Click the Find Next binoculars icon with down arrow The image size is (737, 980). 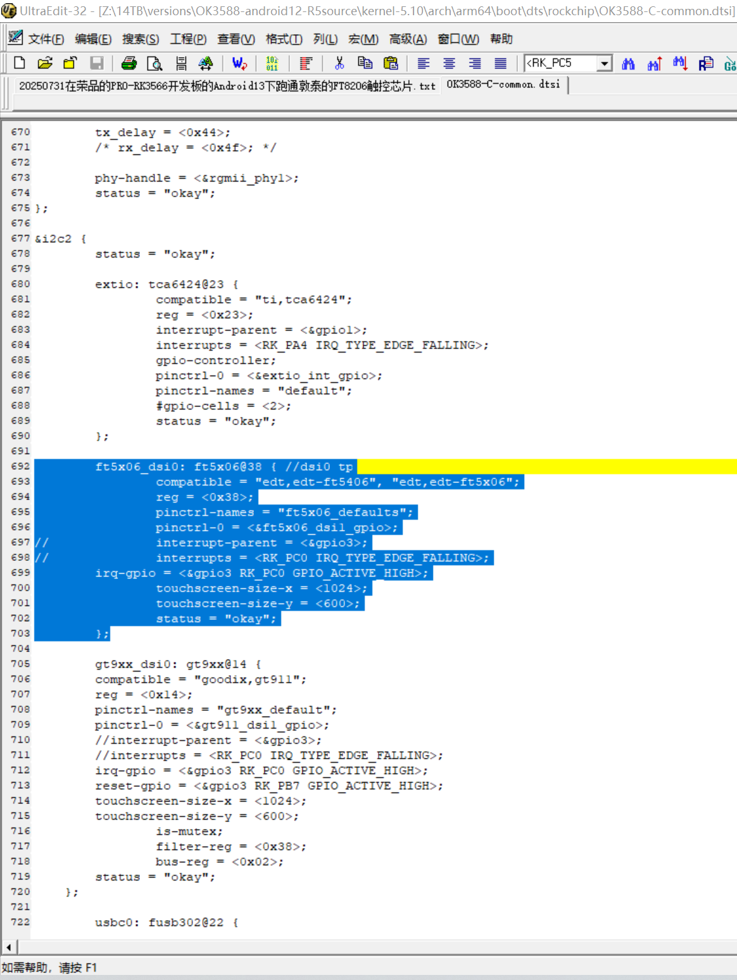click(680, 63)
